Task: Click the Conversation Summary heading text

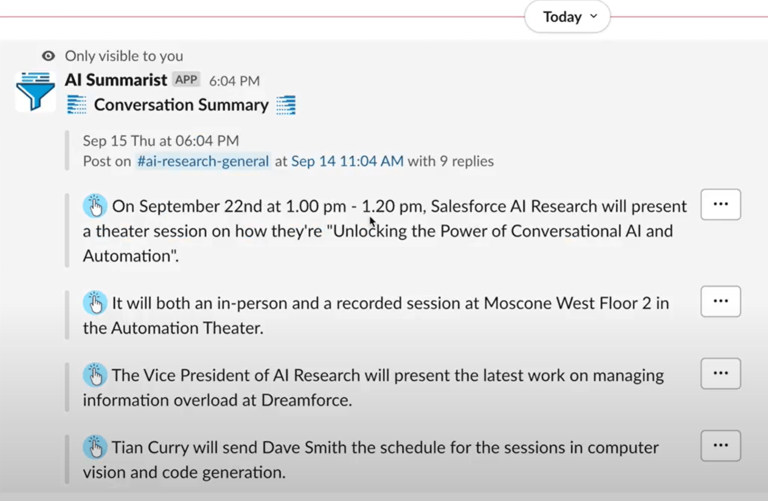Action: 181,105
